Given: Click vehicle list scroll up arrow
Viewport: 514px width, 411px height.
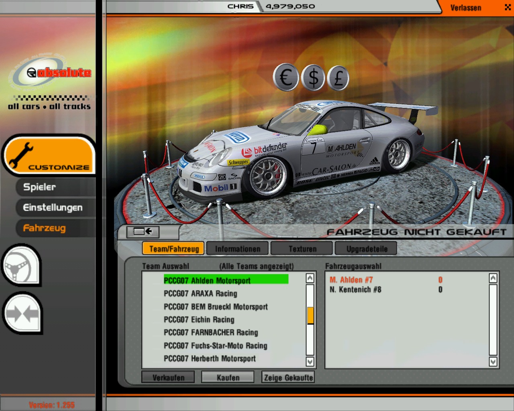Looking at the screenshot, I should tap(493, 278).
